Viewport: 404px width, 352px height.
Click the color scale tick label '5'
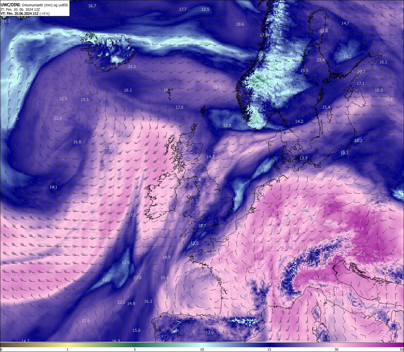tap(135, 349)
